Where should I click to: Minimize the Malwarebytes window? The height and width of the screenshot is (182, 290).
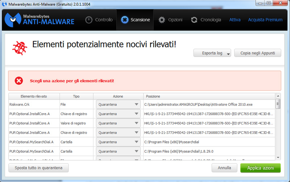point(260,3)
